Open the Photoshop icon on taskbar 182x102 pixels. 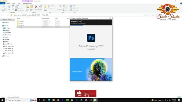click(77, 100)
